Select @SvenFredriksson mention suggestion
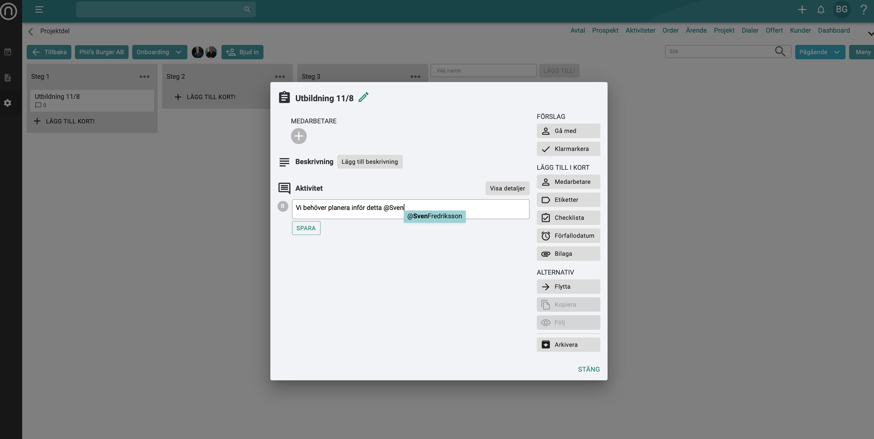The width and height of the screenshot is (874, 439). click(434, 216)
